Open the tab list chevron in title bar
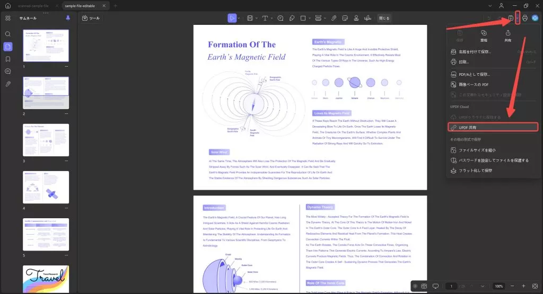Viewport: 543px width, 294px height. 489,5
